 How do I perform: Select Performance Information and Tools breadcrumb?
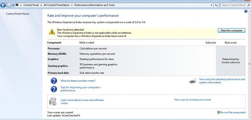click(94, 5)
